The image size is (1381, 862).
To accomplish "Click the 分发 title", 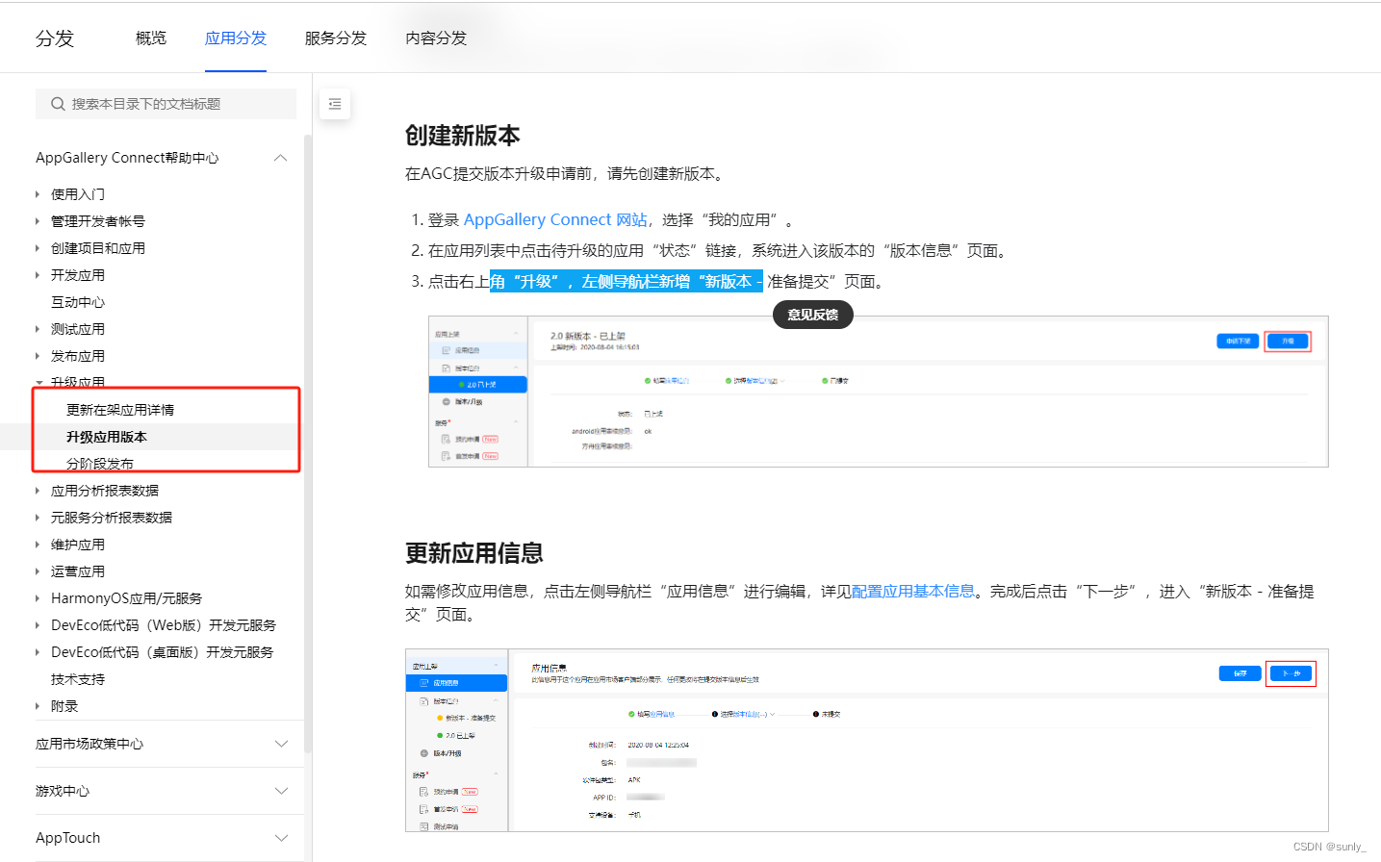I will [x=55, y=38].
